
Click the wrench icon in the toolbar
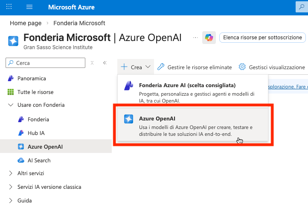[x=161, y=67]
